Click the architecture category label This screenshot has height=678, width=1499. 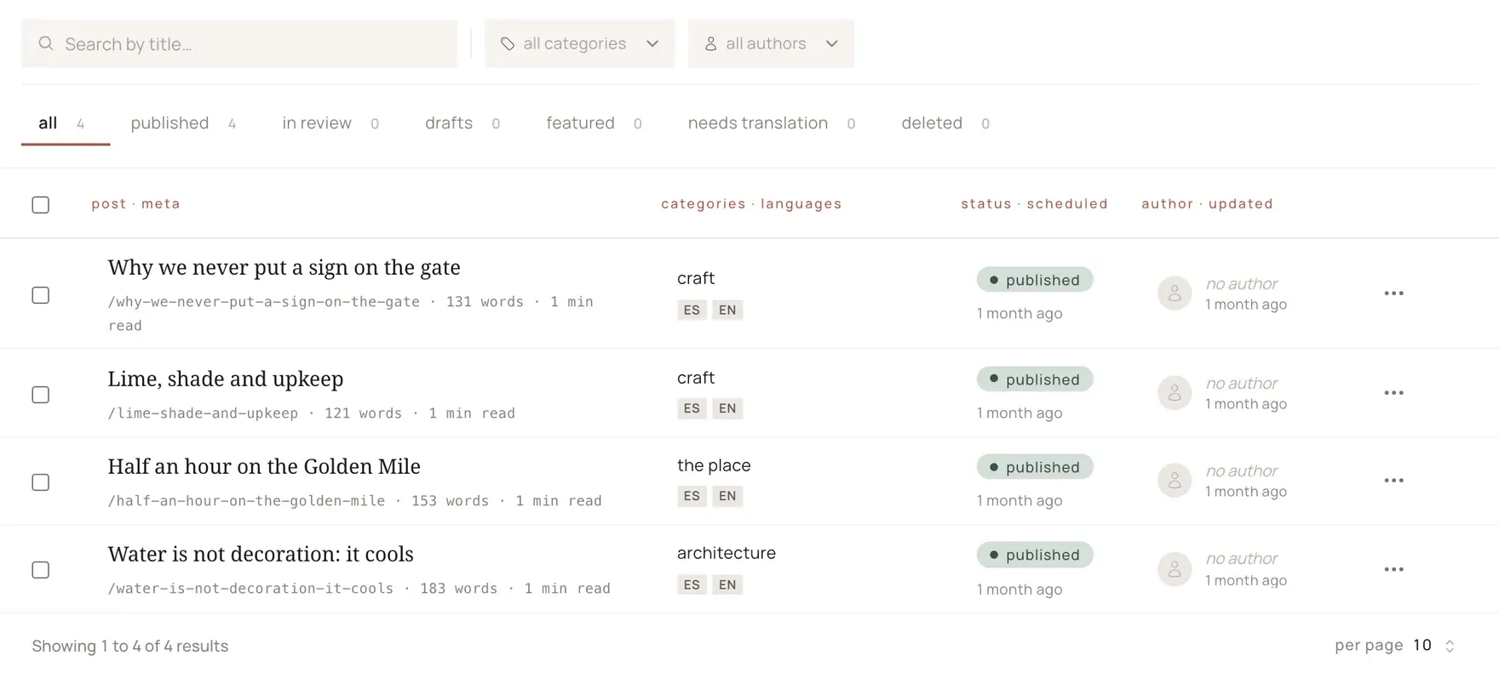pos(727,553)
